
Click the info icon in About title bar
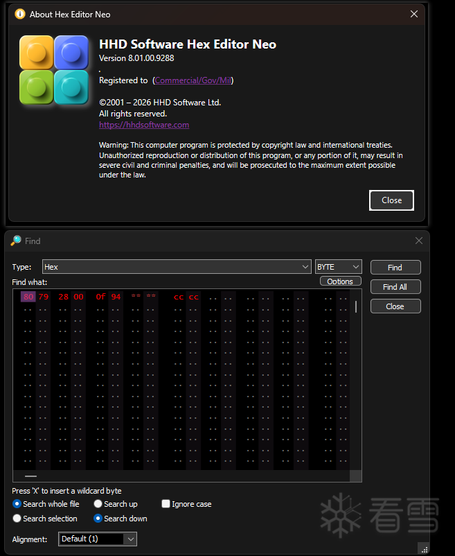point(20,14)
